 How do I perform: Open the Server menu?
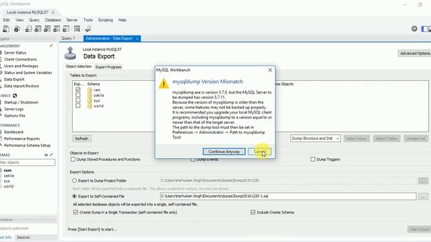(72, 20)
